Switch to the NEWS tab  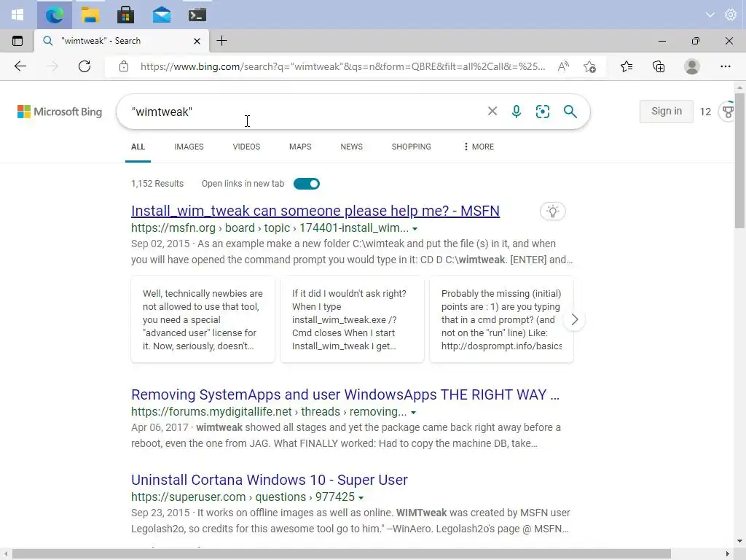coord(352,147)
